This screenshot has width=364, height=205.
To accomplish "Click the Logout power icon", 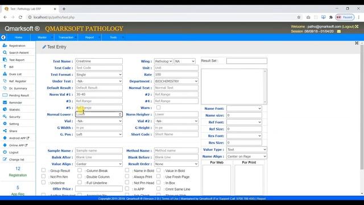I will (x=5, y=152).
